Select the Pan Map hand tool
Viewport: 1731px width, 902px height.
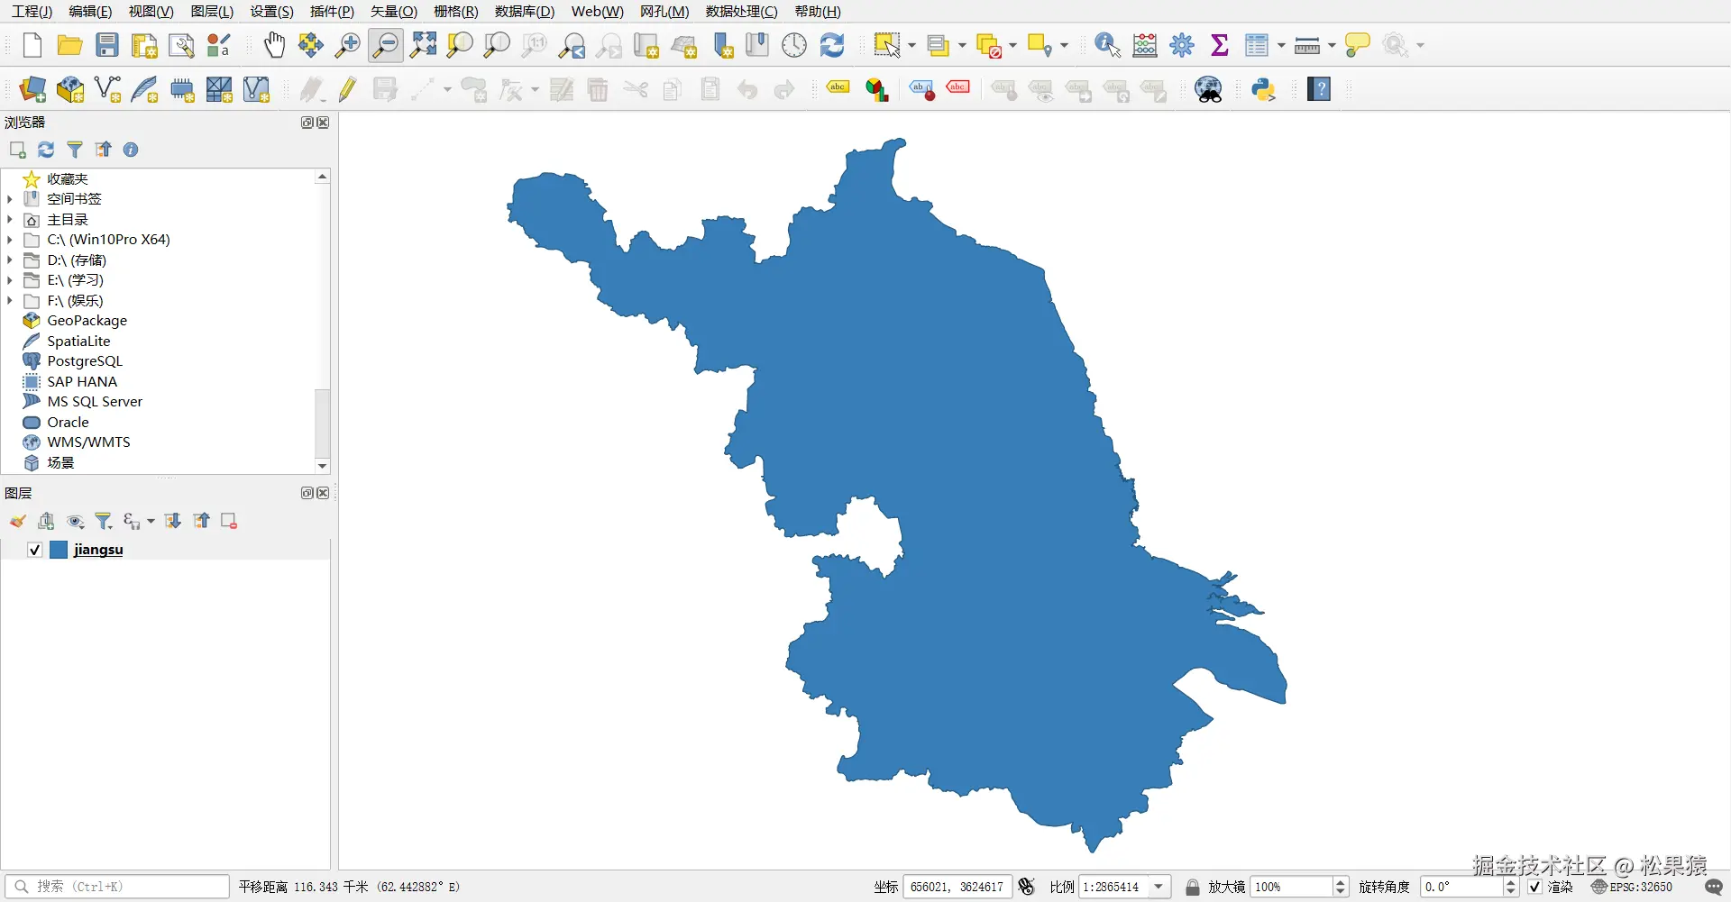tap(274, 45)
